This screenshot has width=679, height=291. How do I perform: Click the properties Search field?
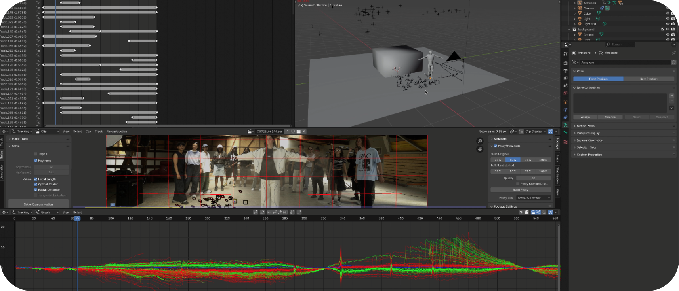pos(620,44)
